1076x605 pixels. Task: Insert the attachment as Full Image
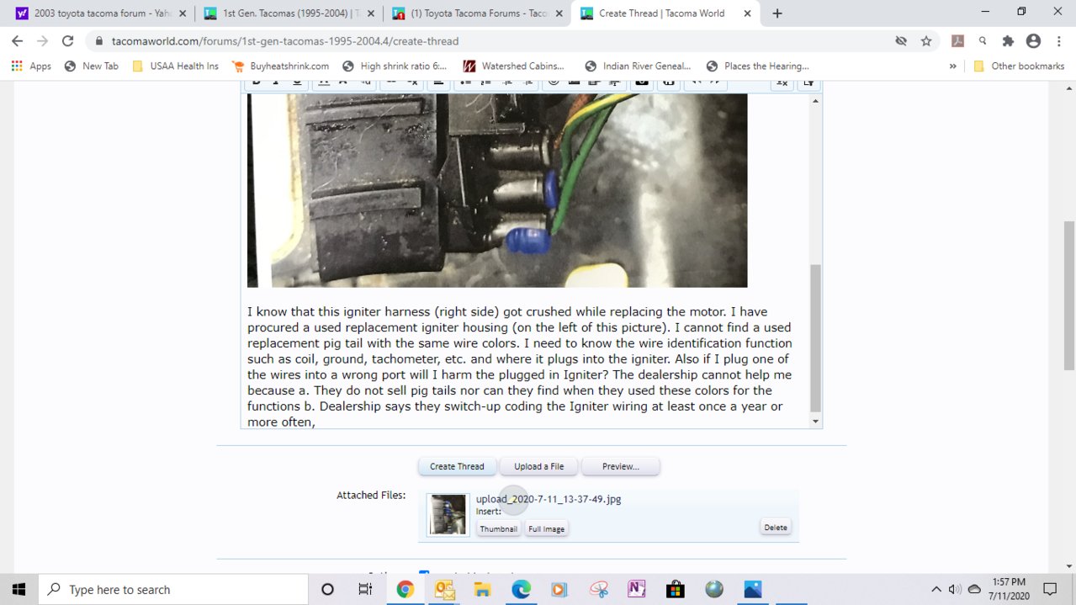(x=547, y=528)
